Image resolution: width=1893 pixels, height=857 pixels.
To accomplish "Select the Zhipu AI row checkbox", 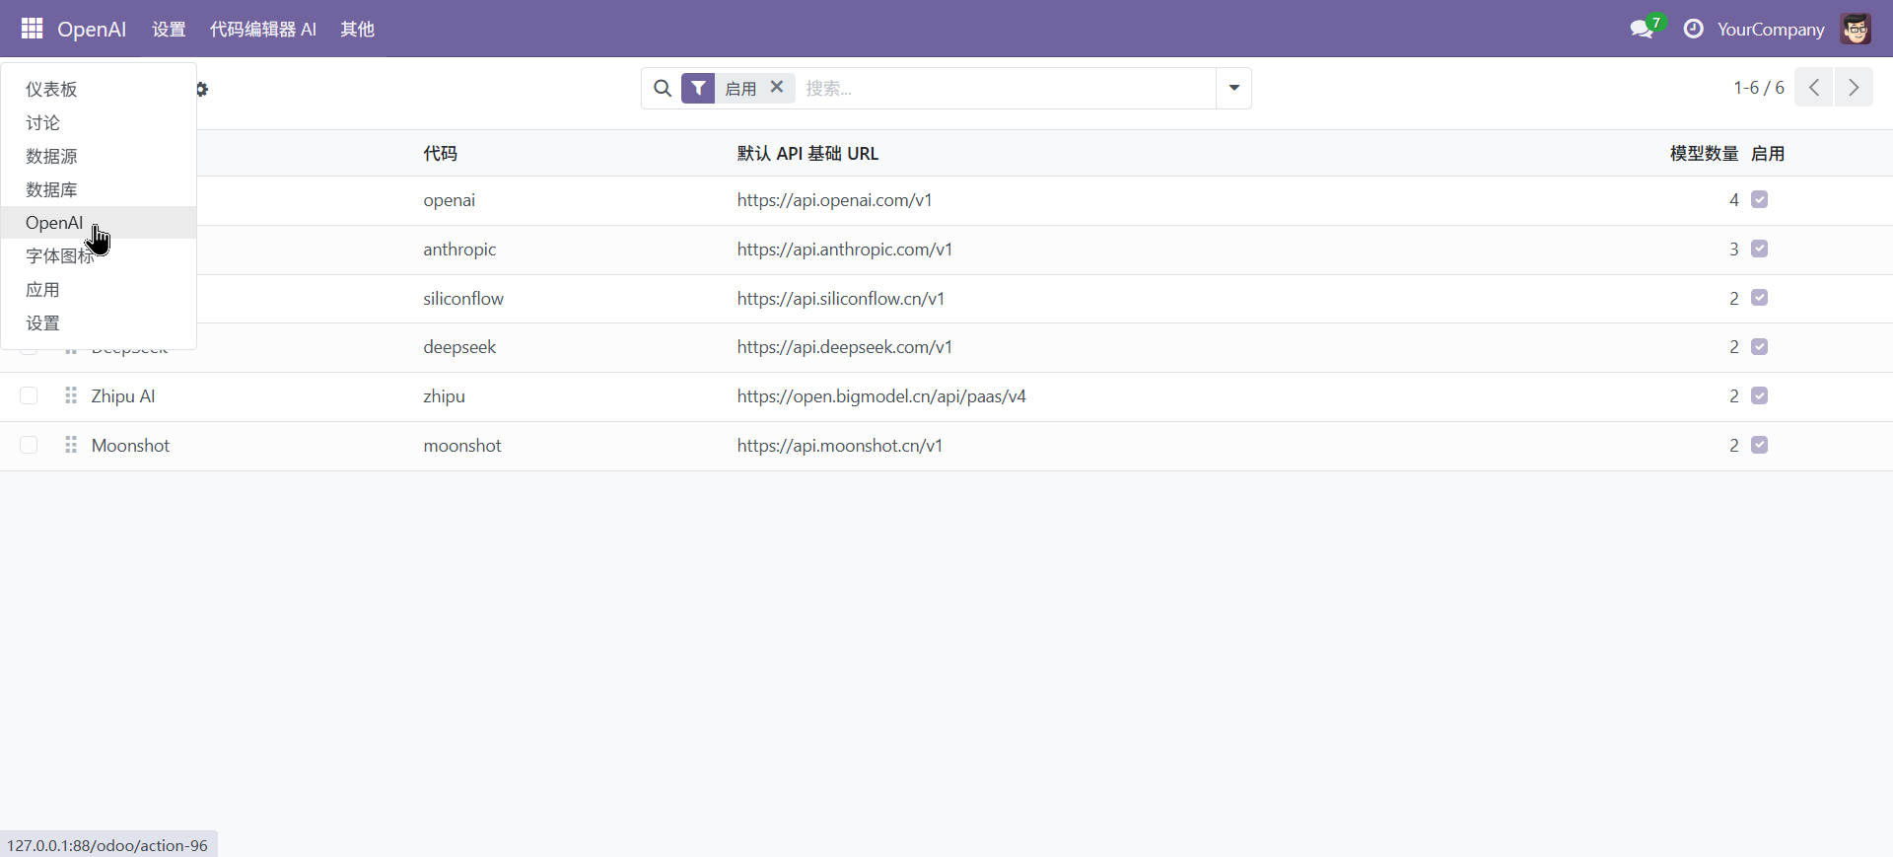I will pos(29,396).
